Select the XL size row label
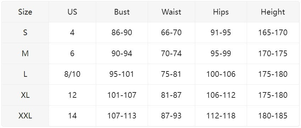 tap(25, 95)
